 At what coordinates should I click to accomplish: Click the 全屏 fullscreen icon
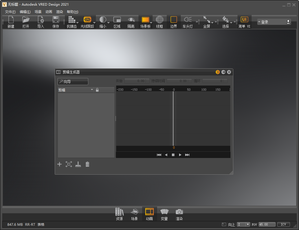(x=207, y=19)
